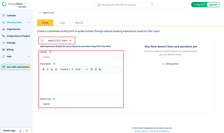Open Integrations & Plugins

[x=18, y=36]
